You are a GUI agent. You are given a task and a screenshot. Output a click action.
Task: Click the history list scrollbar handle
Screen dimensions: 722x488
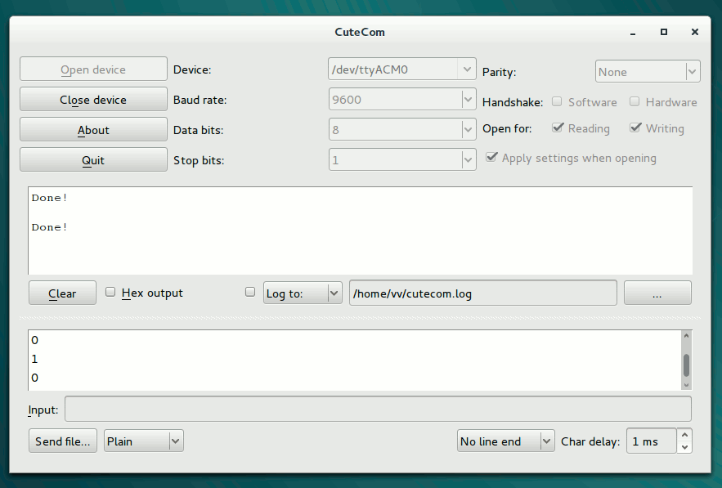[686, 365]
